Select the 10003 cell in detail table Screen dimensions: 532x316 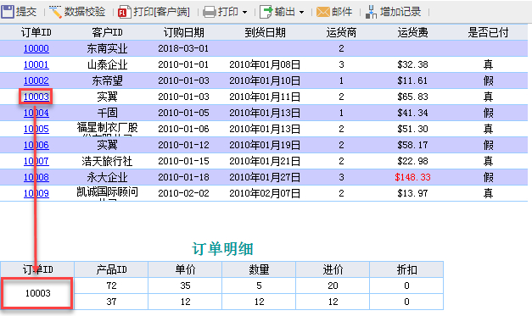point(37,293)
